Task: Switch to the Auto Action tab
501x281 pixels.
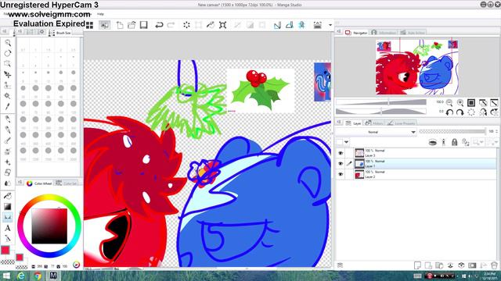Action: [413, 33]
